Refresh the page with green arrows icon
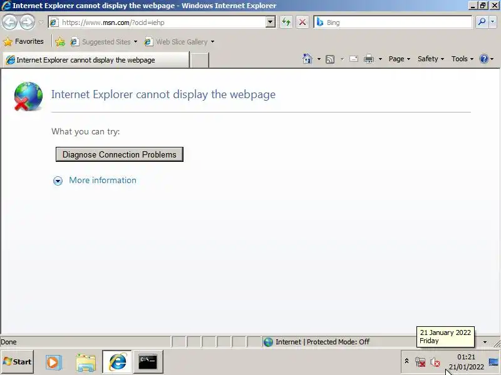 point(286,22)
